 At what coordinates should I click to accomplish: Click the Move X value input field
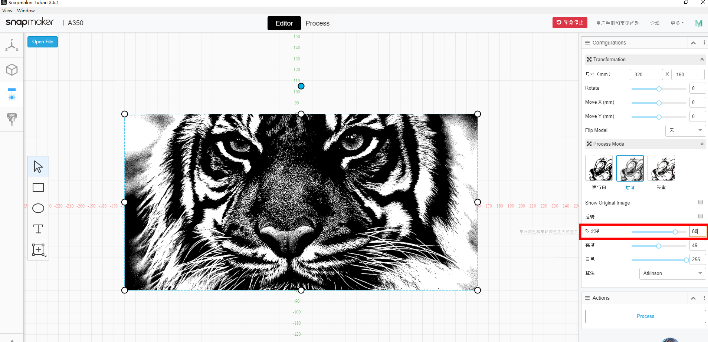point(698,102)
